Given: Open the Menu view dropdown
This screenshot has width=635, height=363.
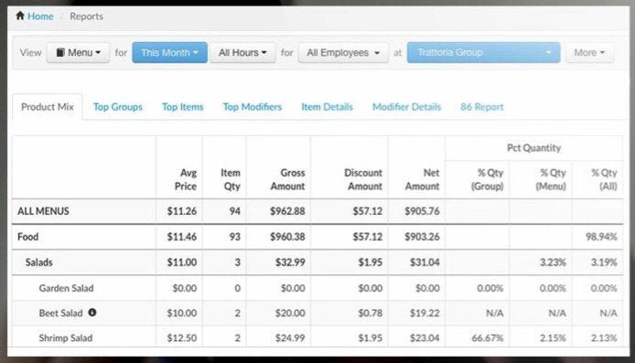Looking at the screenshot, I should point(78,53).
